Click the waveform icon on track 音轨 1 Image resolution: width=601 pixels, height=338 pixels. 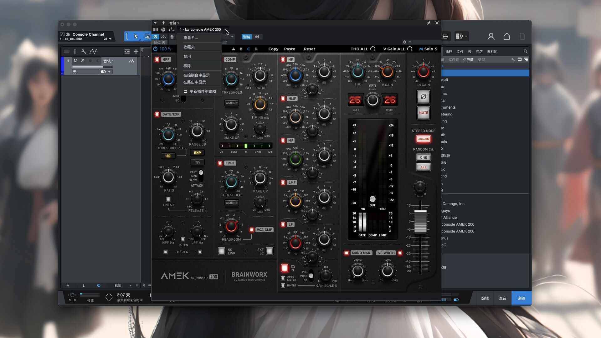(132, 61)
